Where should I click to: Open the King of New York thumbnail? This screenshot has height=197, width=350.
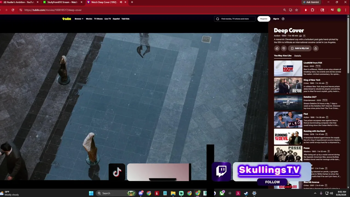288,85
